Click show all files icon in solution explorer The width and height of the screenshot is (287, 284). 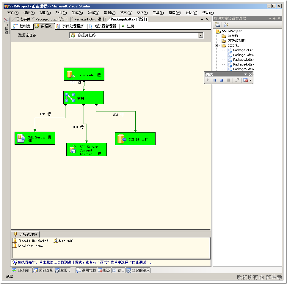coord(226,24)
